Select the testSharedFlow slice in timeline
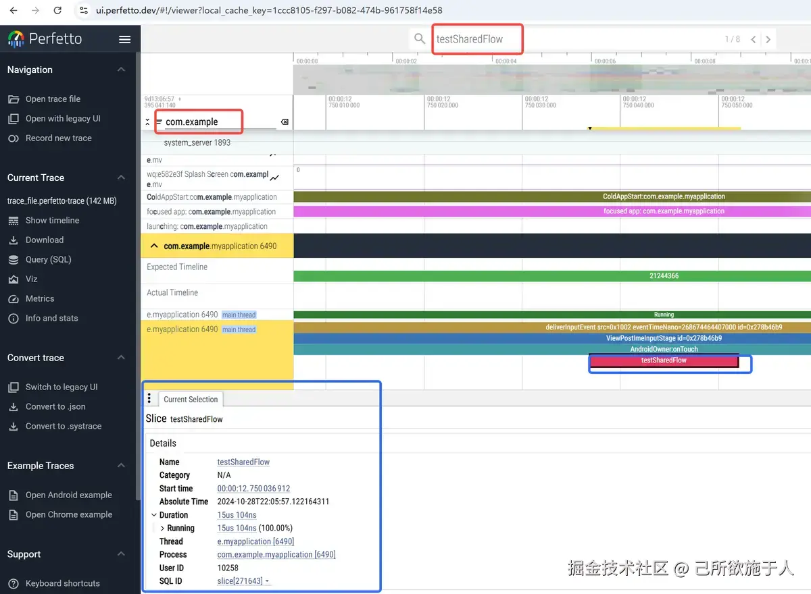Viewport: 811px width, 594px height. 664,360
